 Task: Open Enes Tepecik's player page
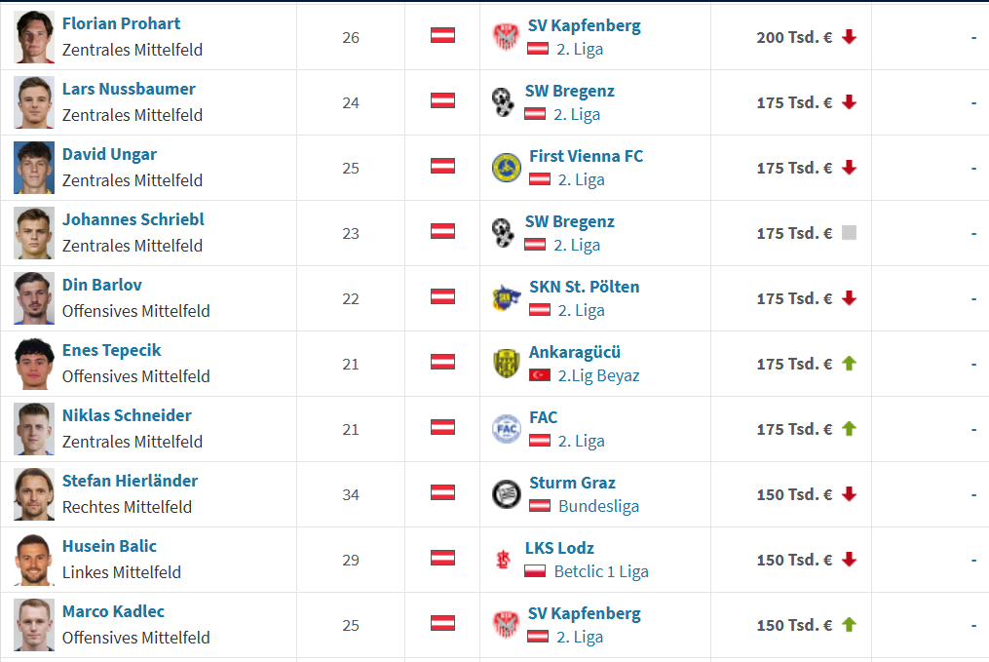tap(111, 350)
